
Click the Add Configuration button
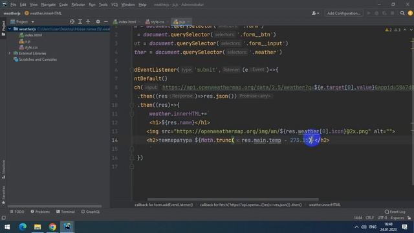click(x=343, y=13)
